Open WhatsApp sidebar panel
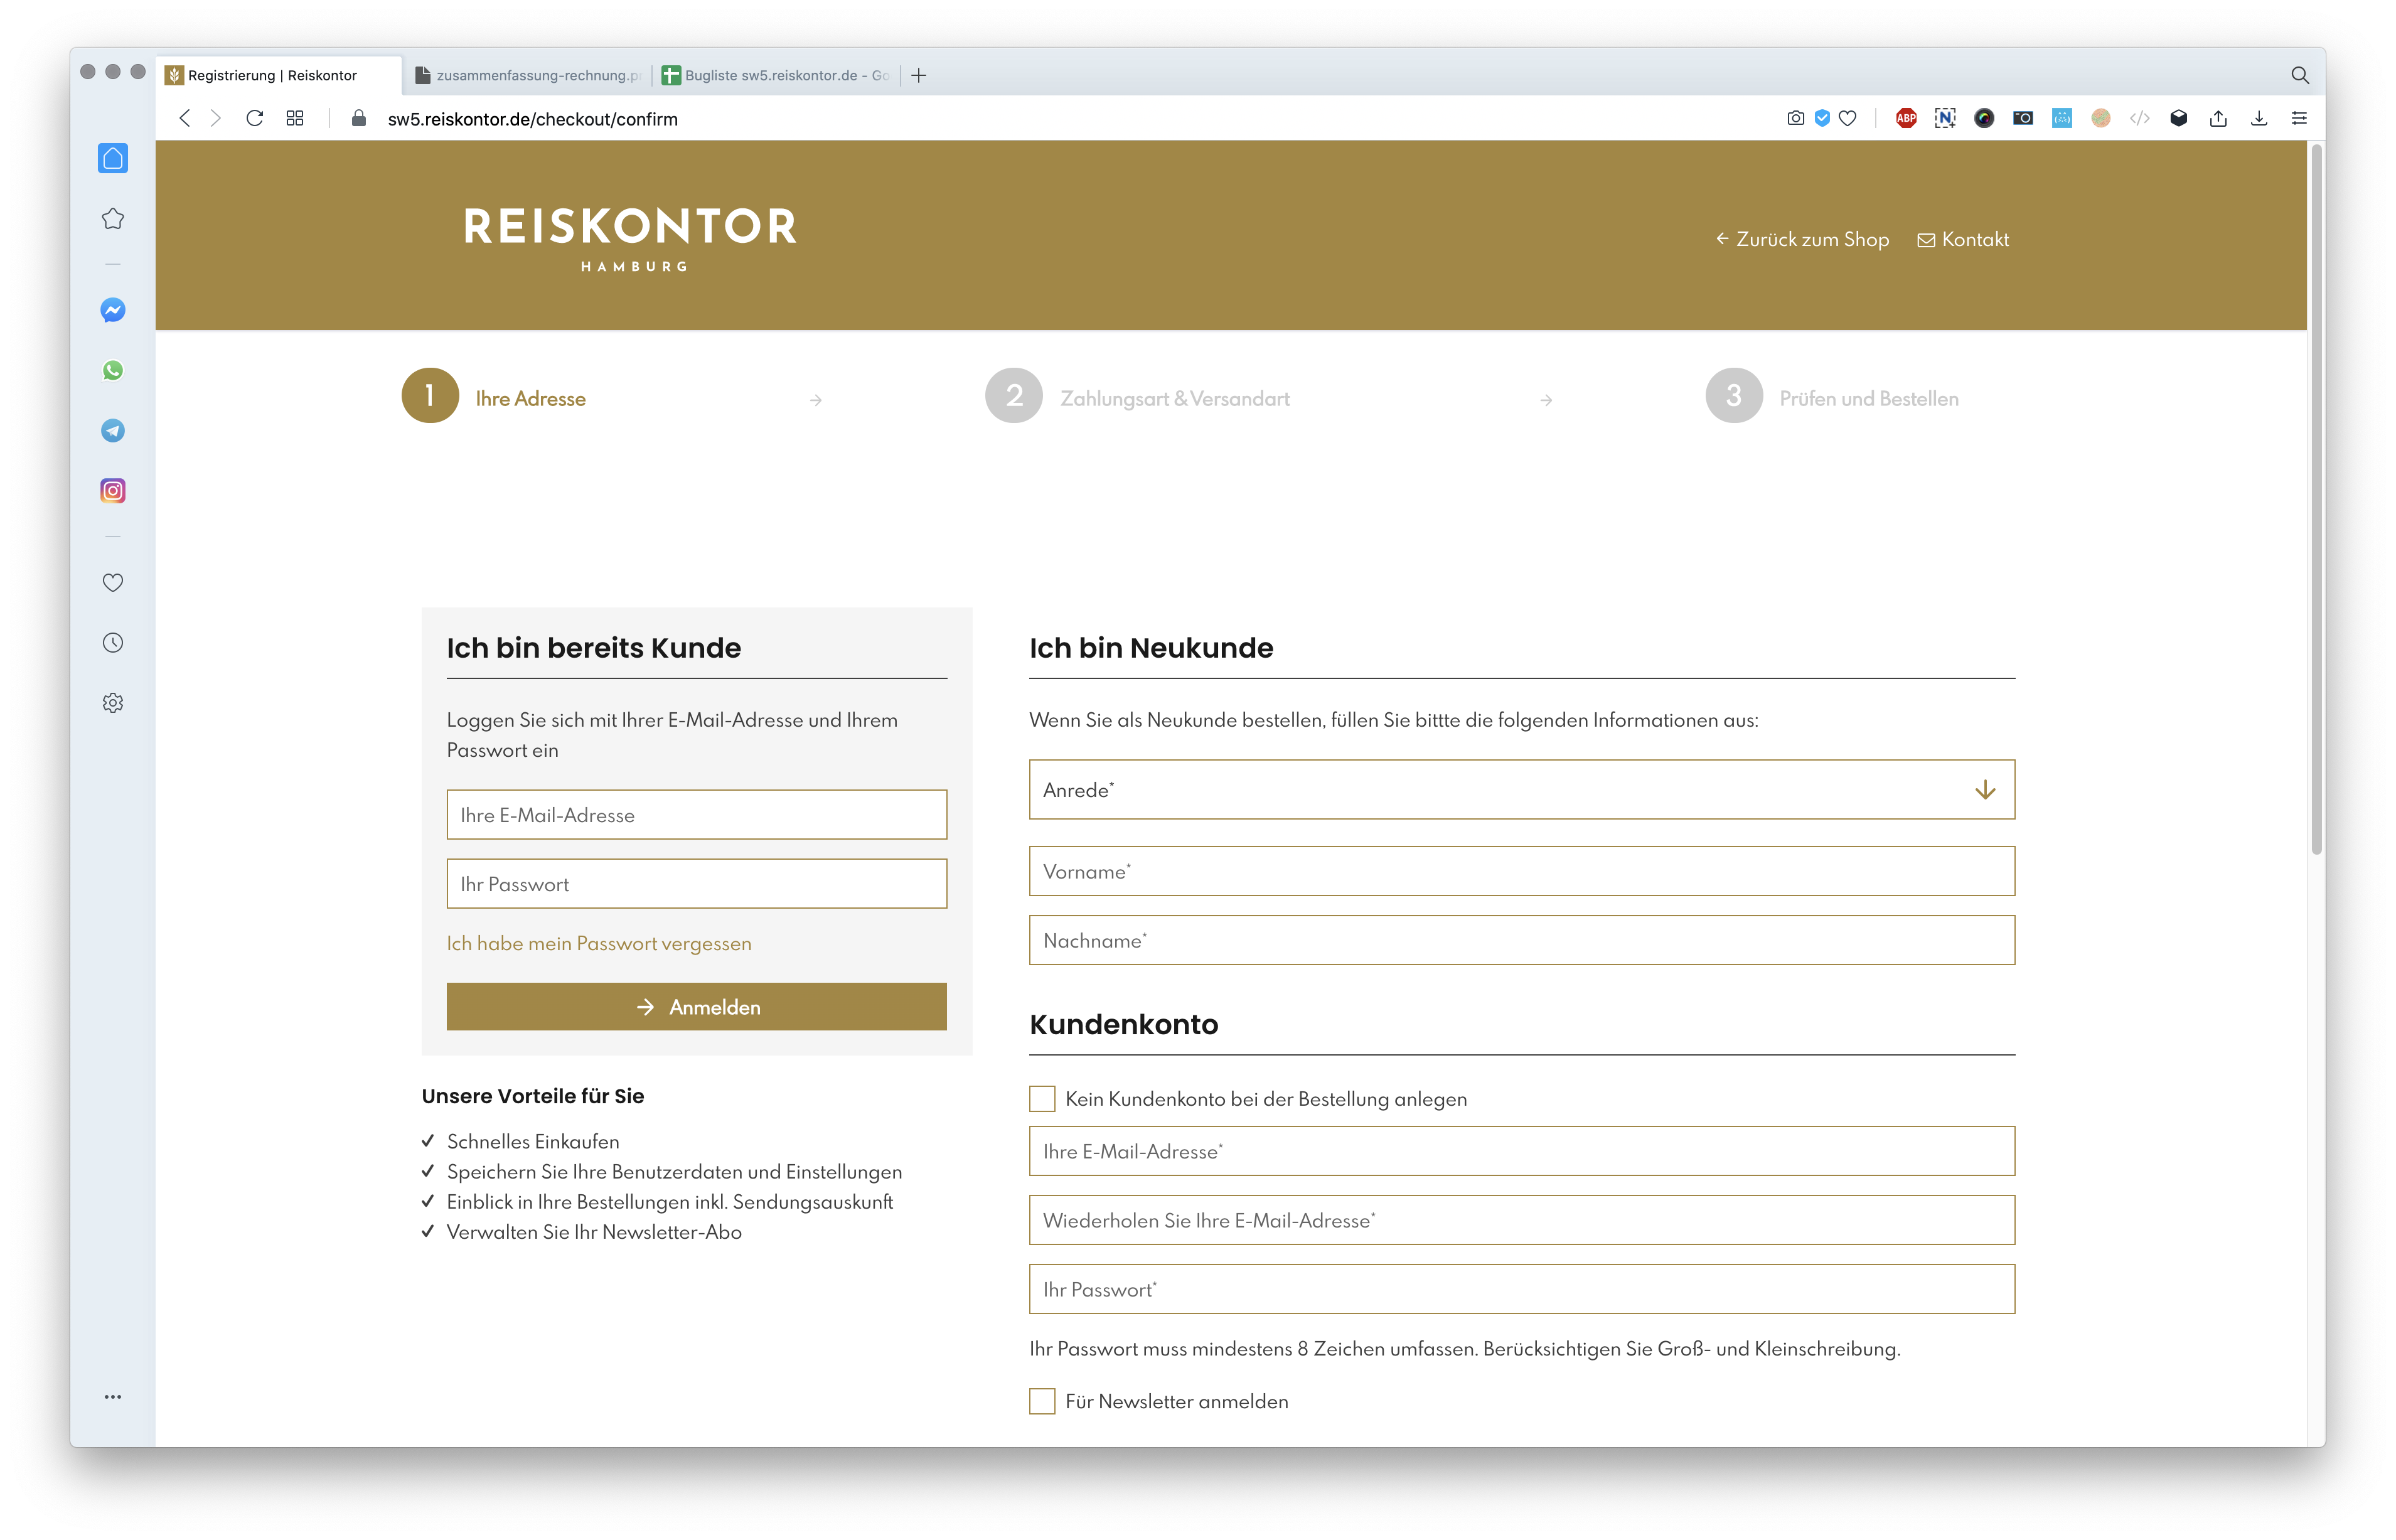 [x=113, y=370]
